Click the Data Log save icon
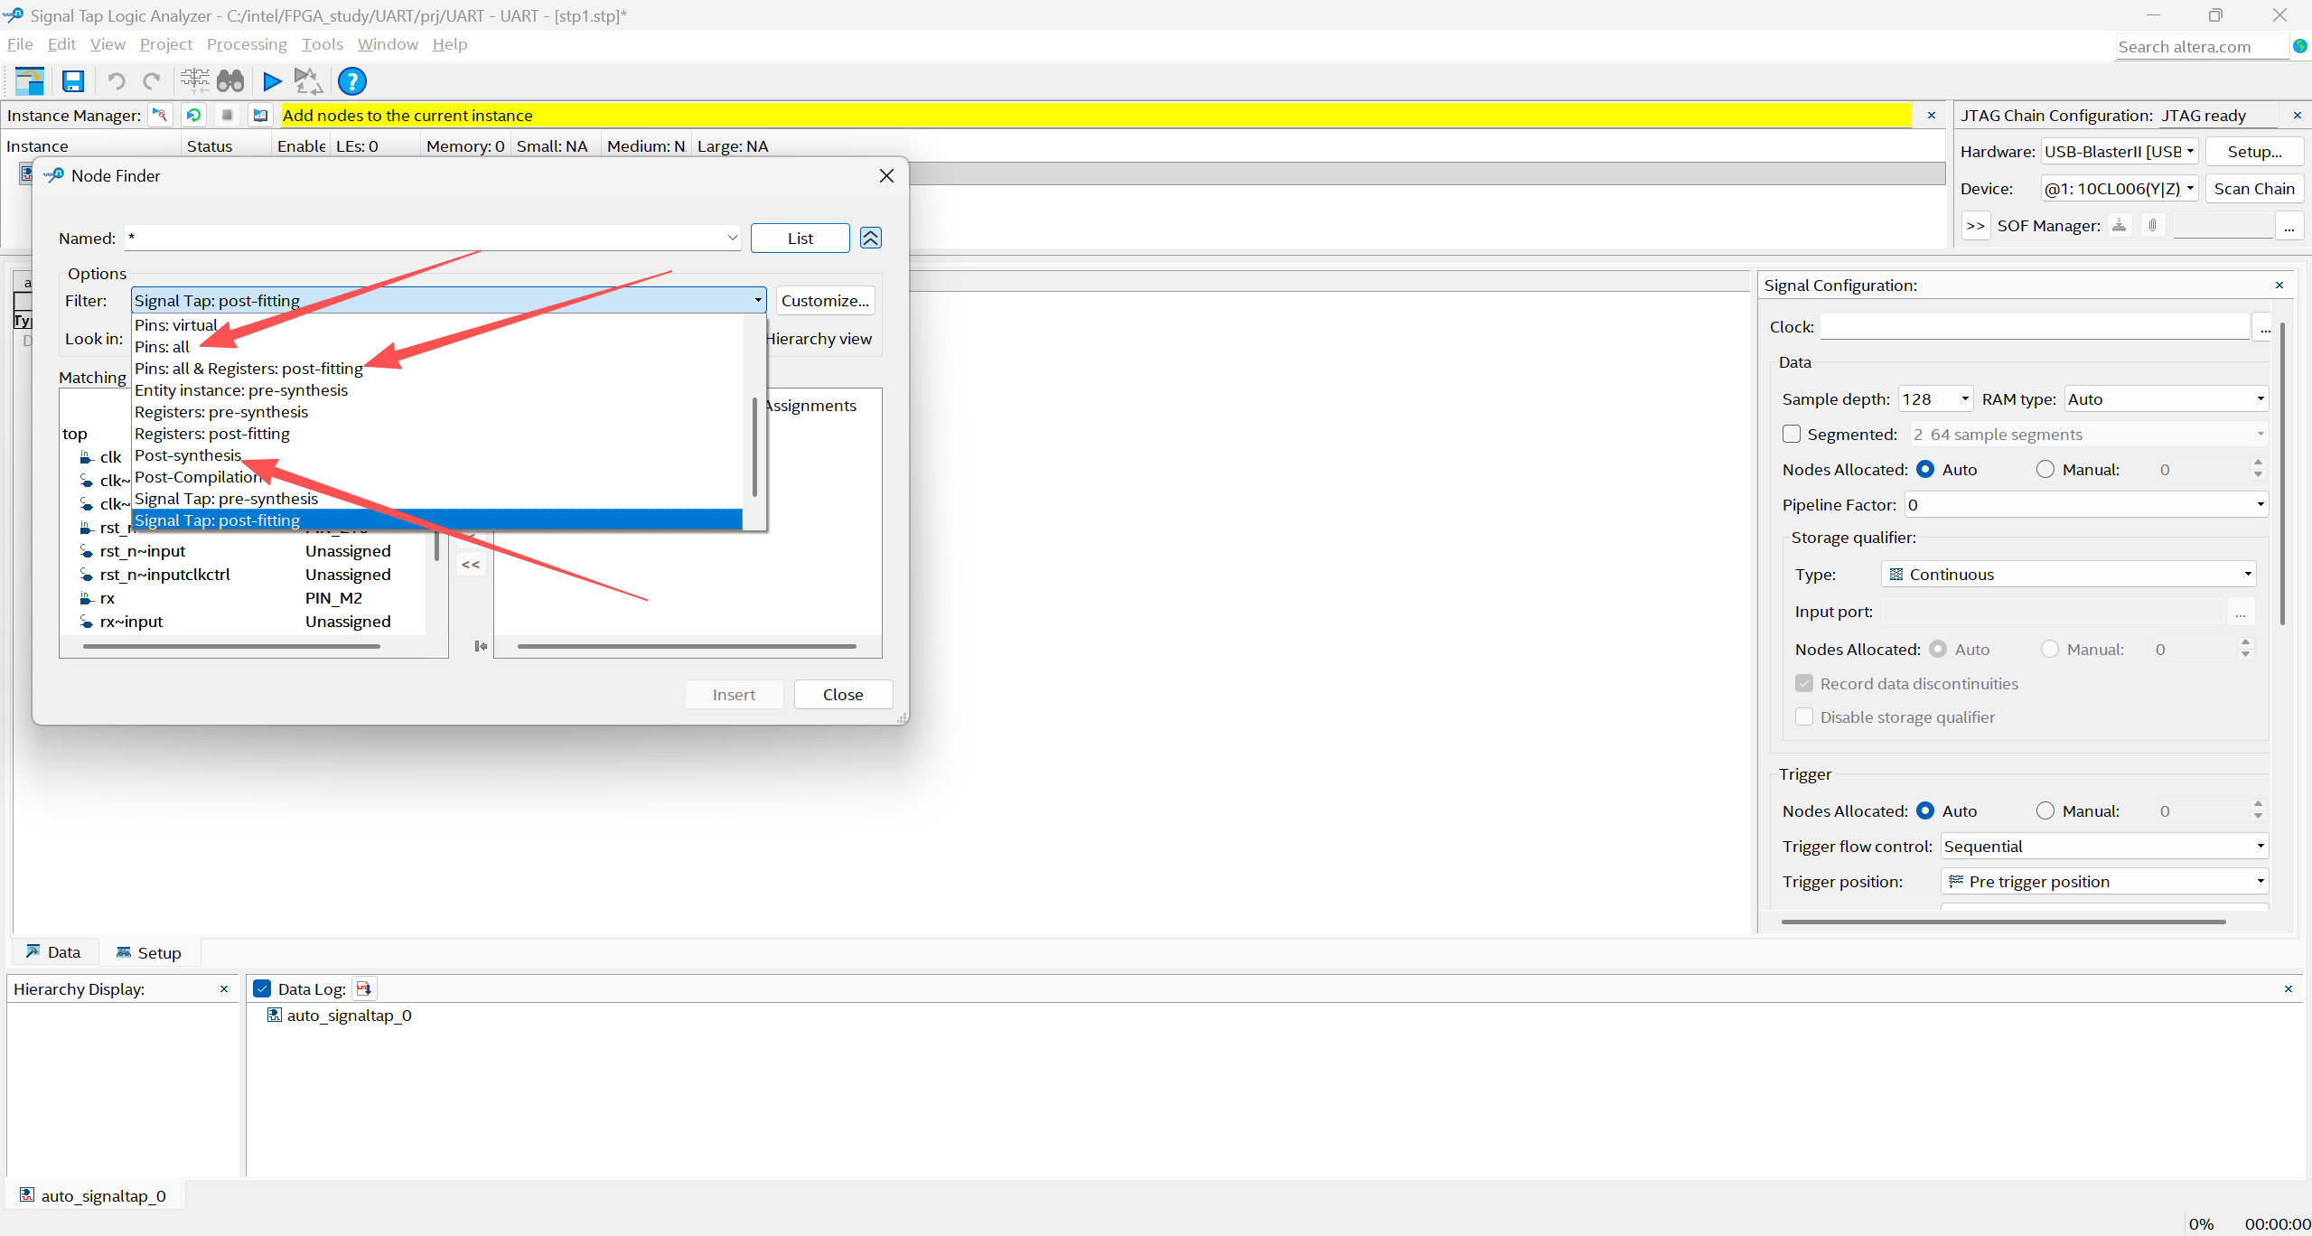This screenshot has width=2312, height=1236. 363,988
